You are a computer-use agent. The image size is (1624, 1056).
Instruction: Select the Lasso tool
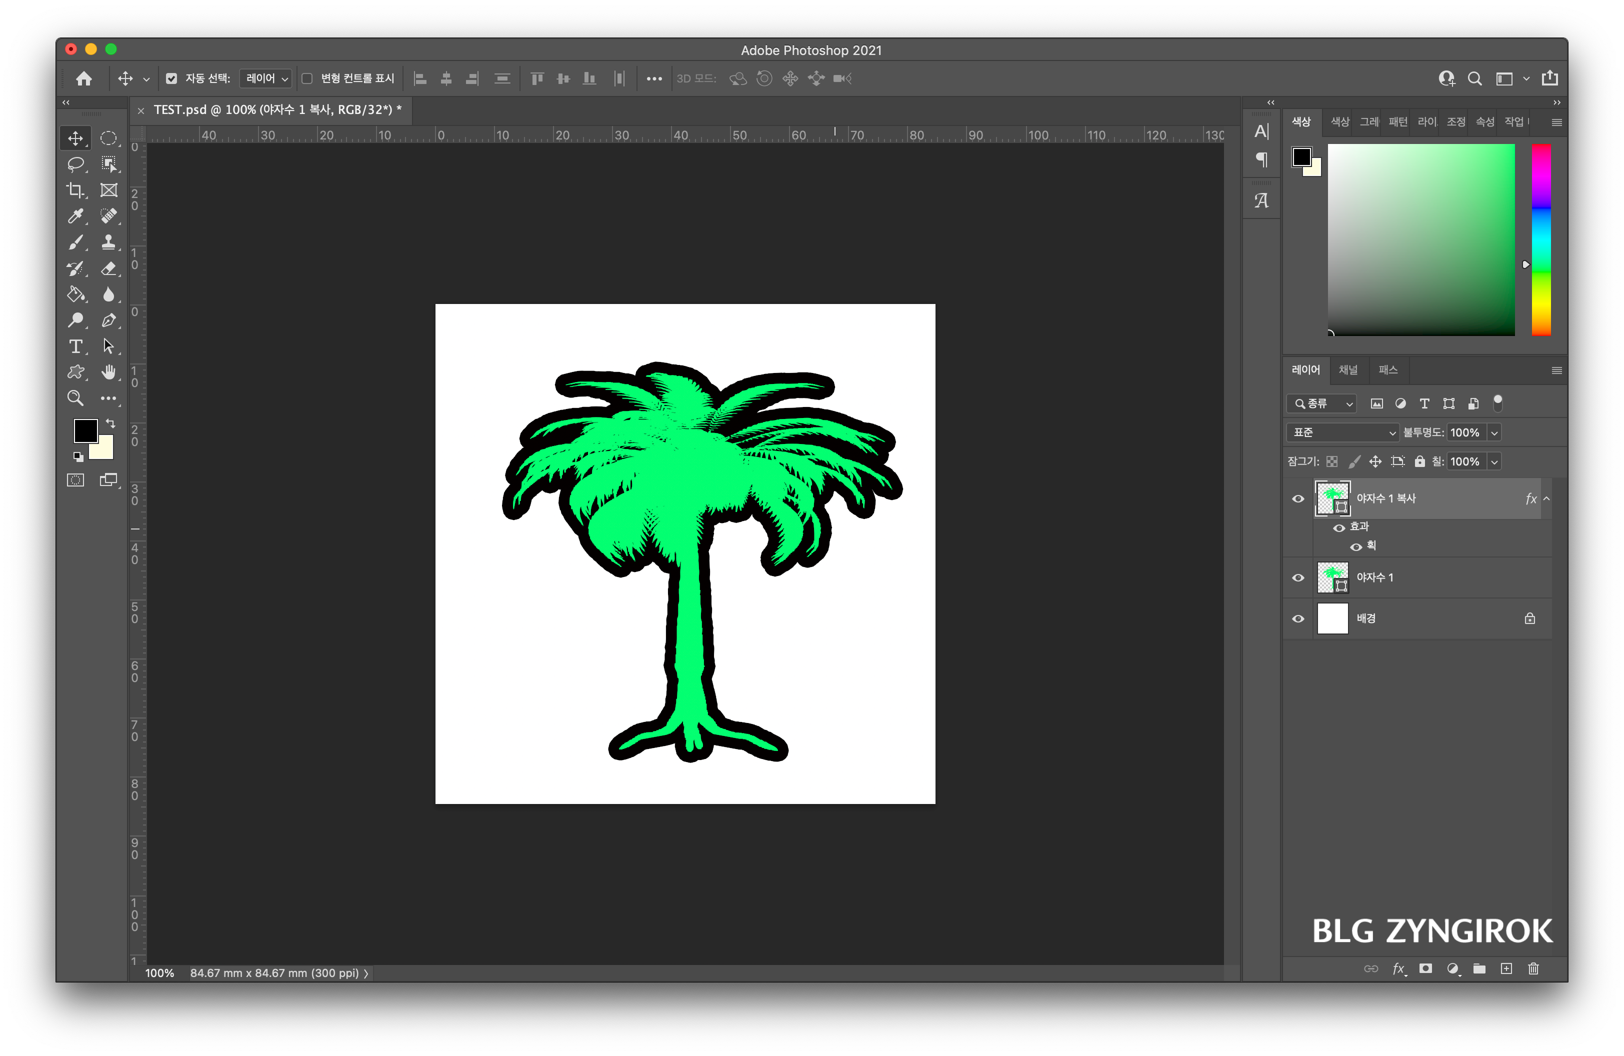(75, 164)
